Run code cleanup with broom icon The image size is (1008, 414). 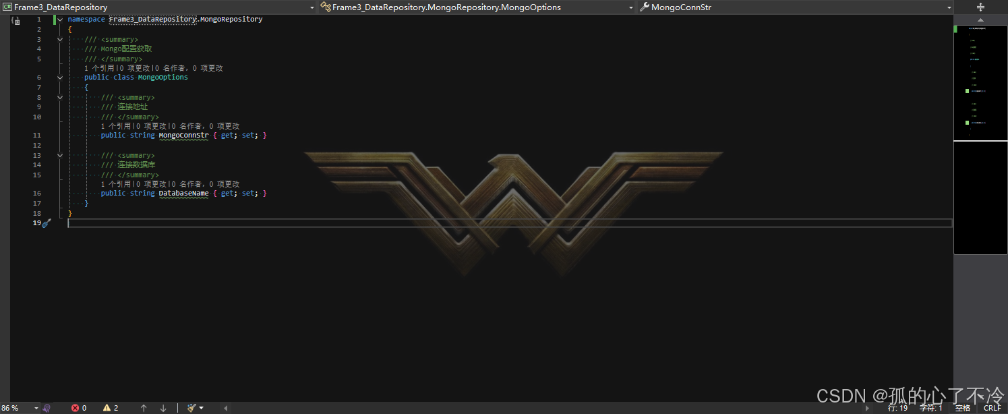[191, 408]
